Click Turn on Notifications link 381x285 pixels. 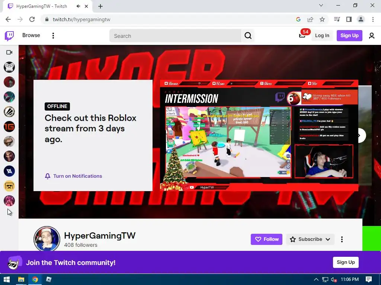click(73, 176)
